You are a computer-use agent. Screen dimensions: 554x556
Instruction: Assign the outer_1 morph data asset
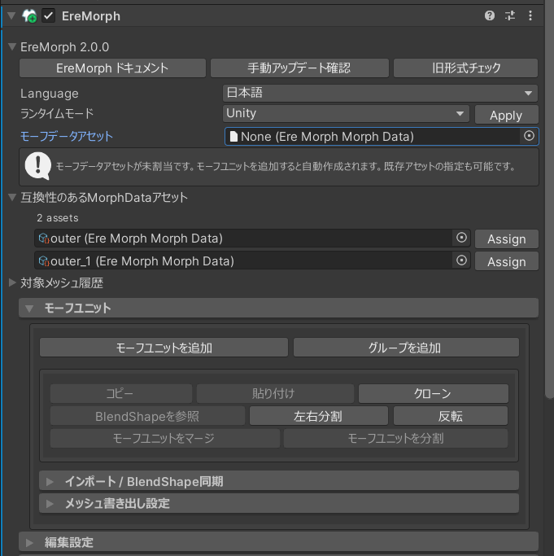point(507,261)
